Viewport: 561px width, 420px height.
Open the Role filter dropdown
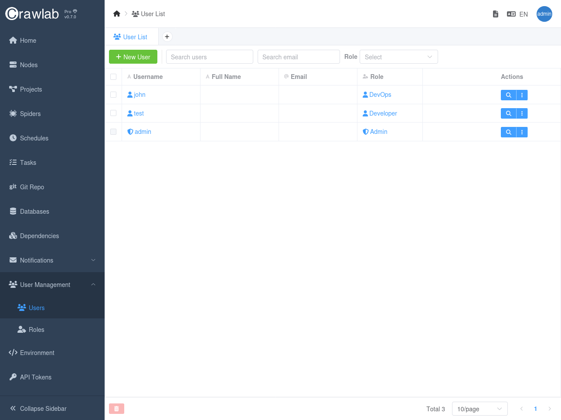pyautogui.click(x=398, y=57)
